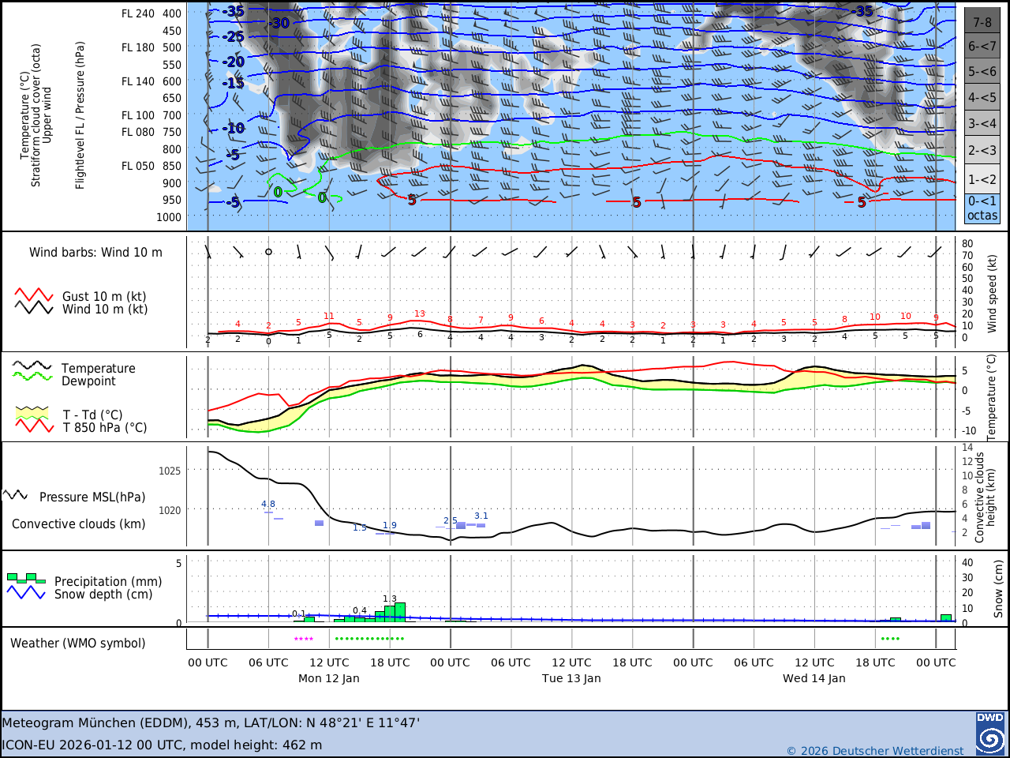Click the black Temperature legend line
The width and height of the screenshot is (1010, 758).
32,366
